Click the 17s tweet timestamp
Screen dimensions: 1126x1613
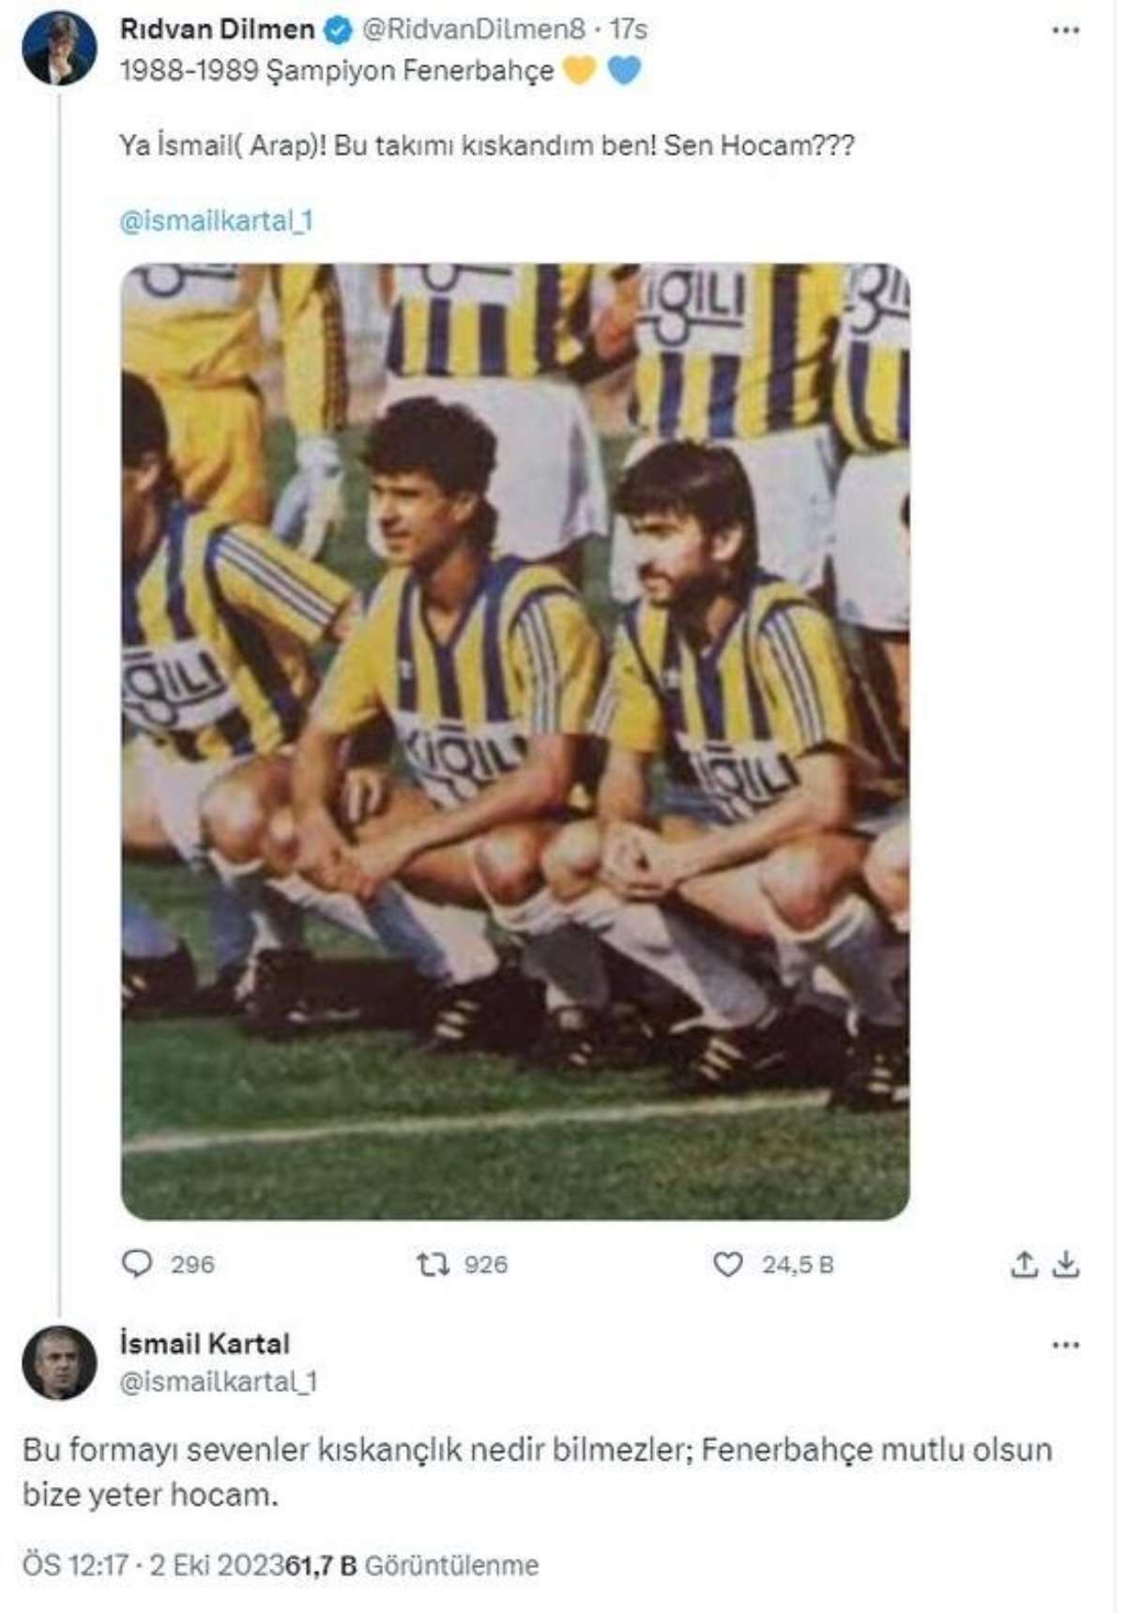coord(628,29)
